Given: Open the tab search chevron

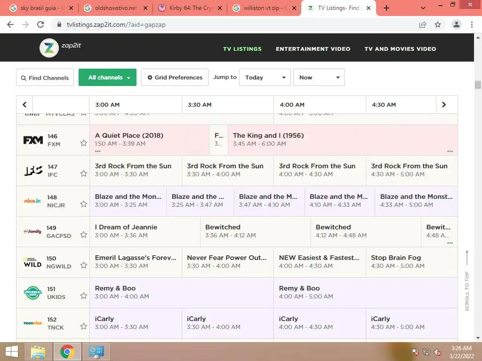Looking at the screenshot, I should click(423, 8).
